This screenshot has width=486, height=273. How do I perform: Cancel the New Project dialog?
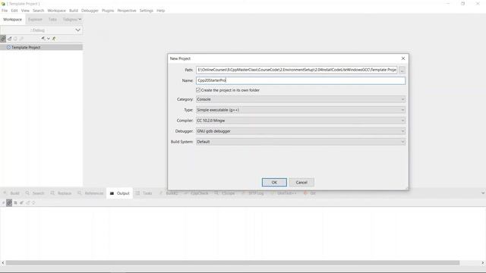[x=301, y=182]
